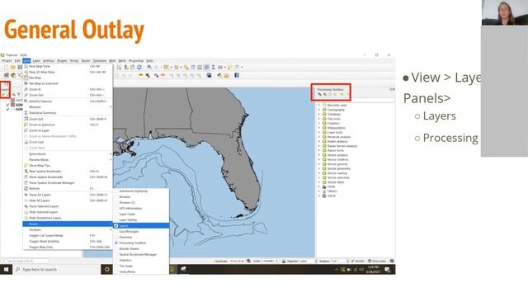Click the Statistical Summary sigma toolbar icon
The width and height of the screenshot is (528, 297).
[213, 68]
